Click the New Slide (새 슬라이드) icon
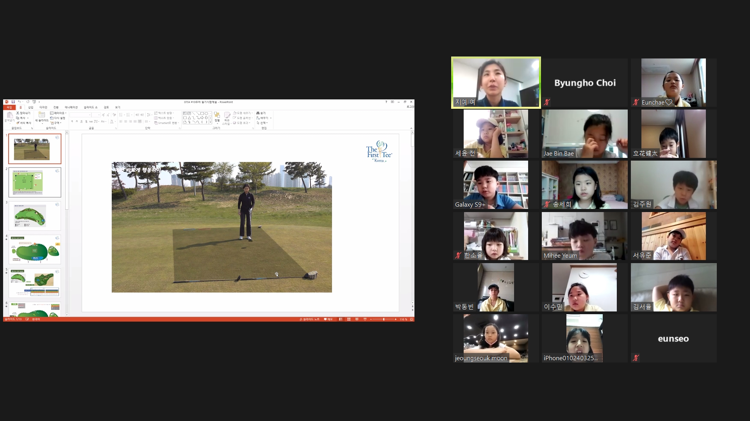750x421 pixels. click(x=42, y=115)
